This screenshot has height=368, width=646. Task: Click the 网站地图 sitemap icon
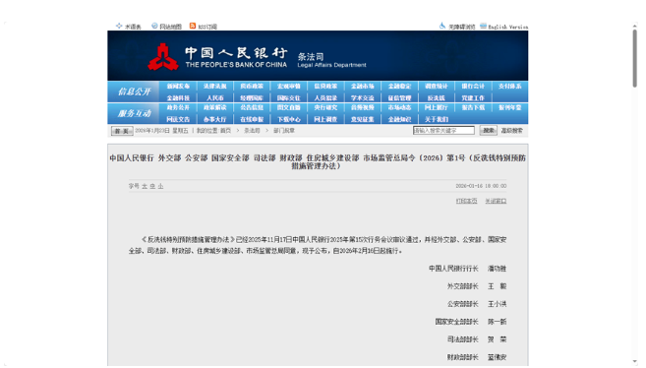pyautogui.click(x=154, y=26)
